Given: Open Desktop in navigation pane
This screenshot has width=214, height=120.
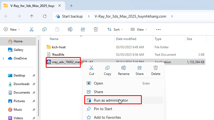Looking at the screenshot, I should click(x=19, y=75).
